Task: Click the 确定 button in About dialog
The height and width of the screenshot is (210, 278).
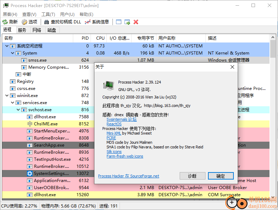Action: click(x=221, y=176)
